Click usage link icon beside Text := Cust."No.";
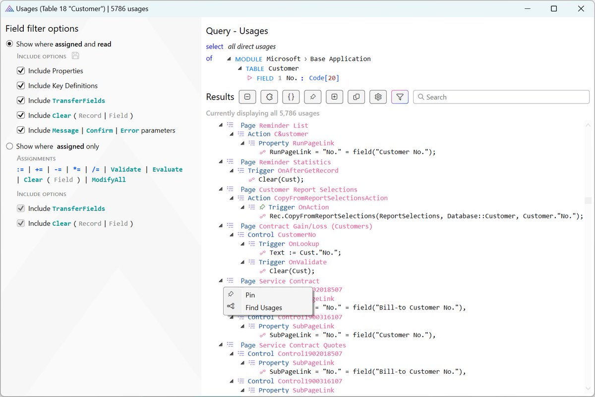Viewport: 595px width, 397px height. click(x=263, y=253)
